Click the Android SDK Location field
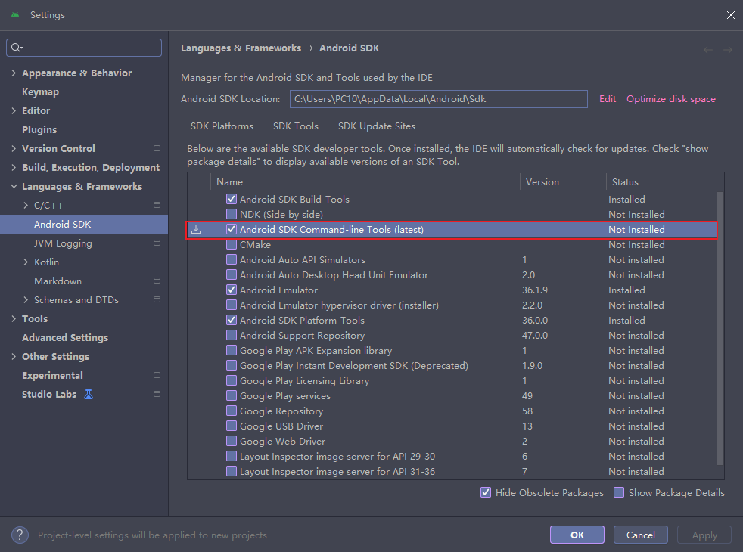The width and height of the screenshot is (743, 552). pyautogui.click(x=438, y=99)
